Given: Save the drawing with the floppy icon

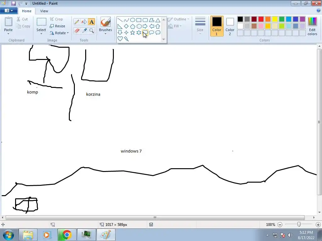Looking at the screenshot, I should (14, 3).
